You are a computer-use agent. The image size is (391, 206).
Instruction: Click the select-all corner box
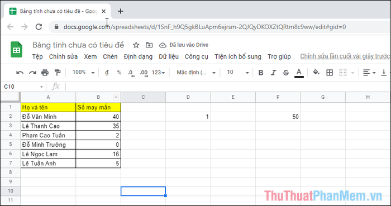pos(10,97)
